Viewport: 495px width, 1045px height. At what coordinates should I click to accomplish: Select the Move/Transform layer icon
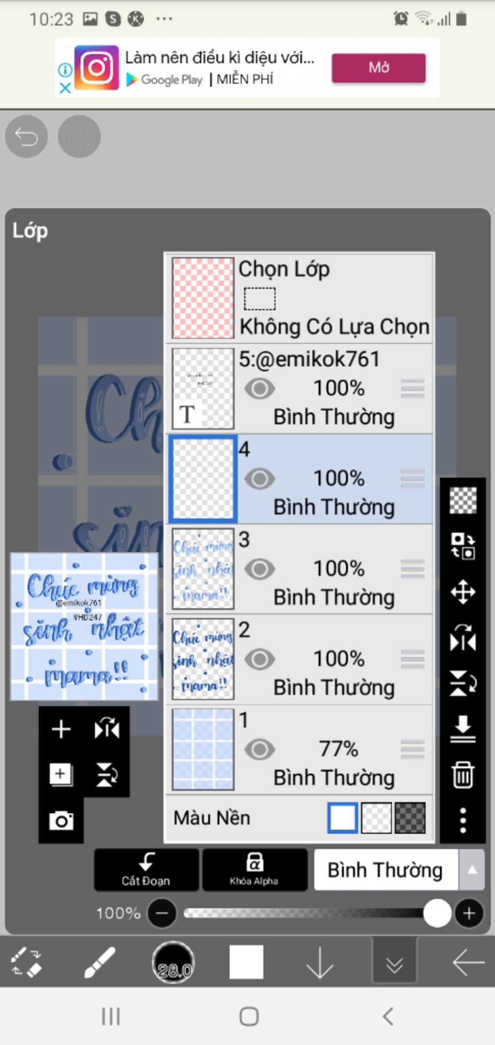pos(463,592)
